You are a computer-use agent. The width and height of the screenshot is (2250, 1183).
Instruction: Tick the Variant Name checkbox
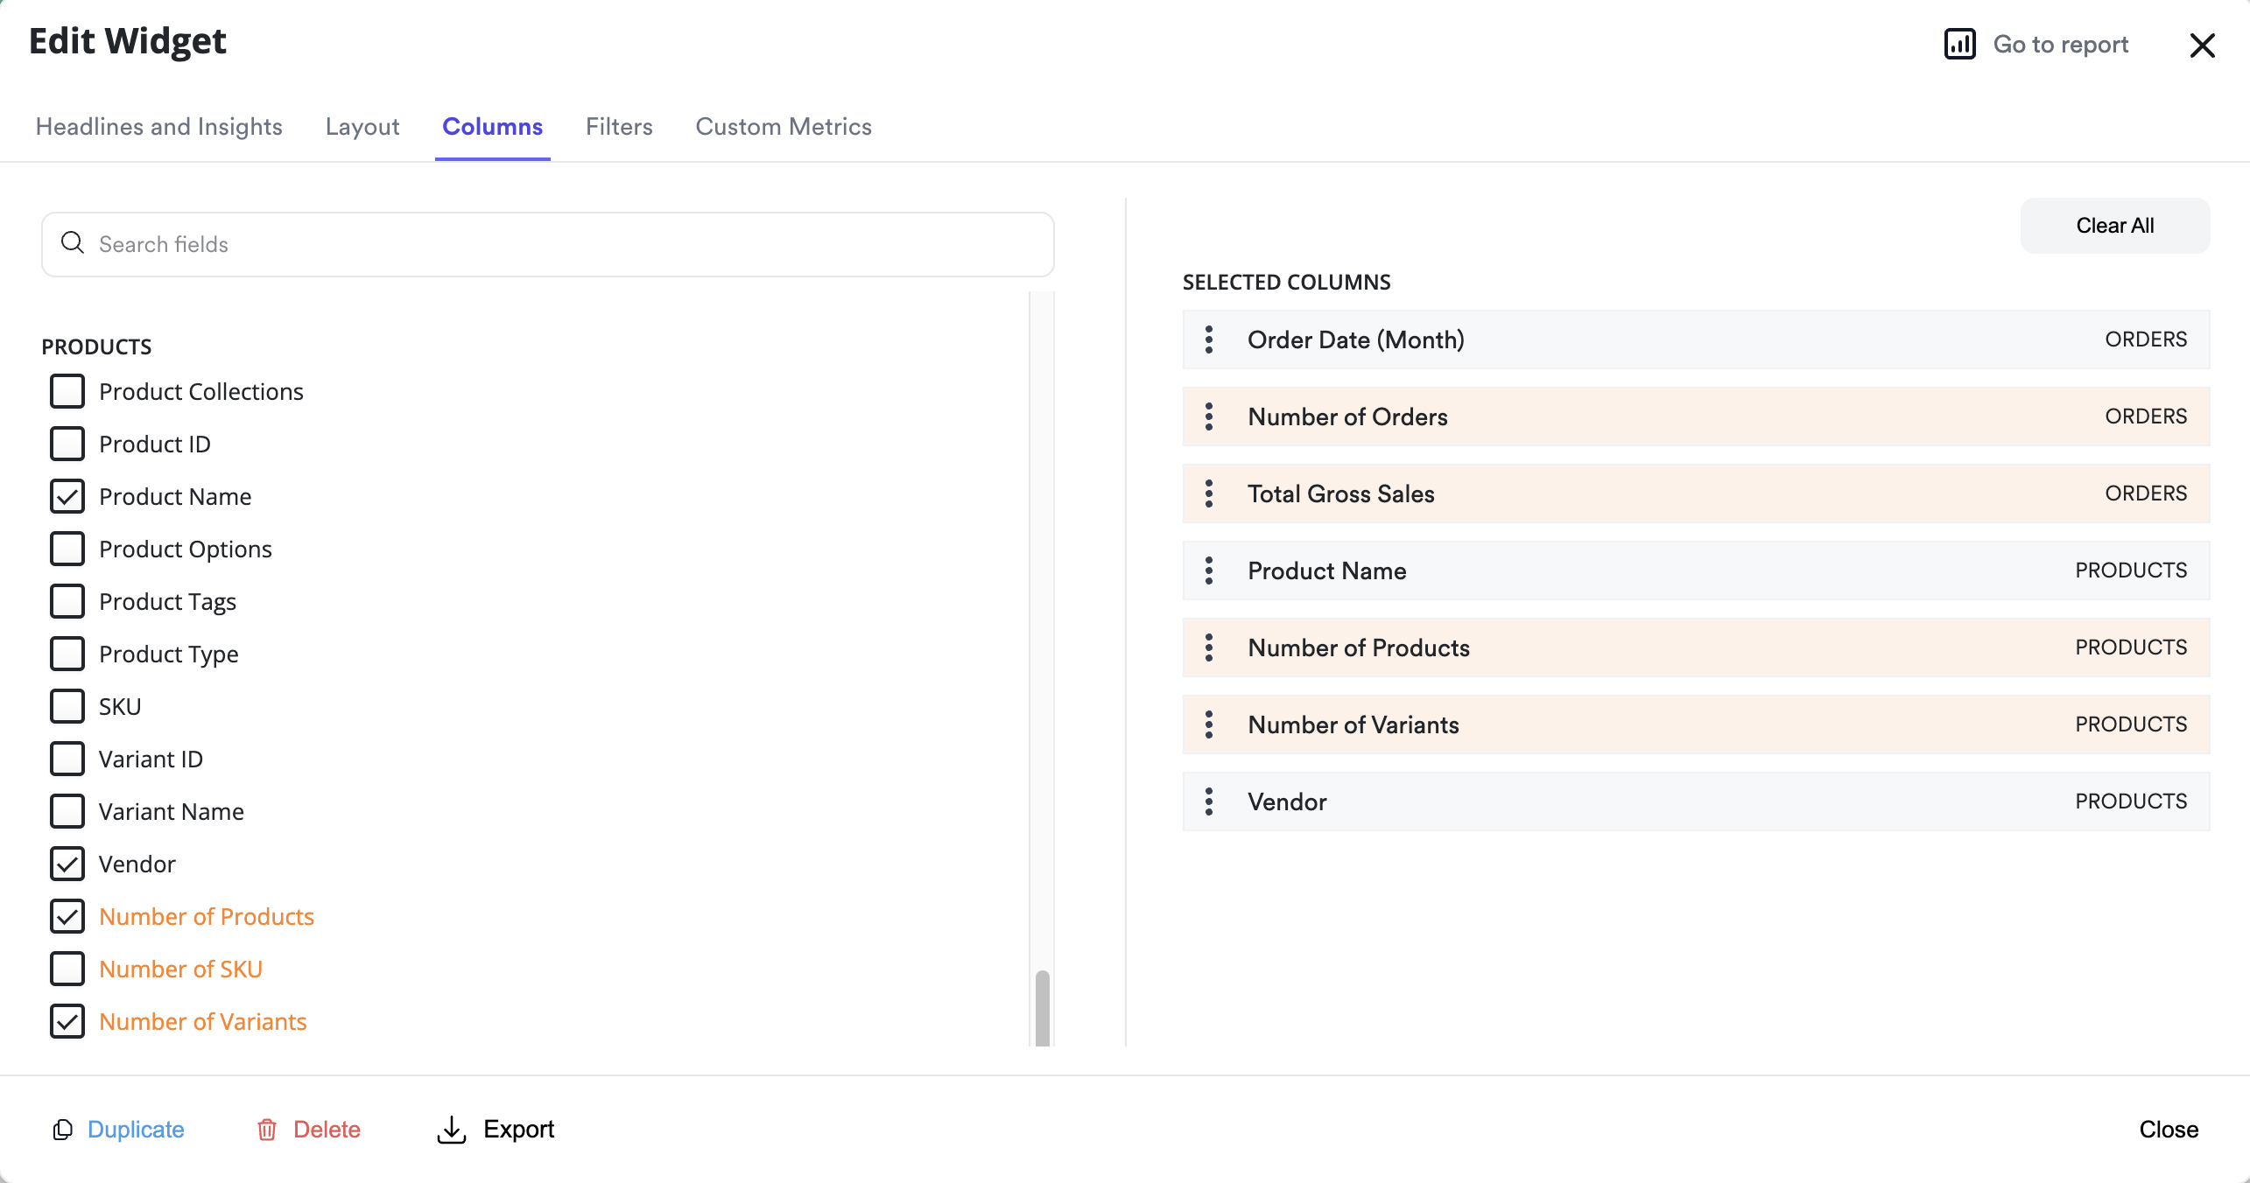(x=67, y=811)
